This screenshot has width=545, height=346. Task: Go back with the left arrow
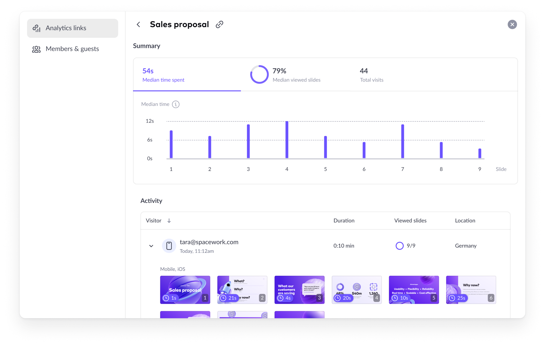pyautogui.click(x=138, y=25)
